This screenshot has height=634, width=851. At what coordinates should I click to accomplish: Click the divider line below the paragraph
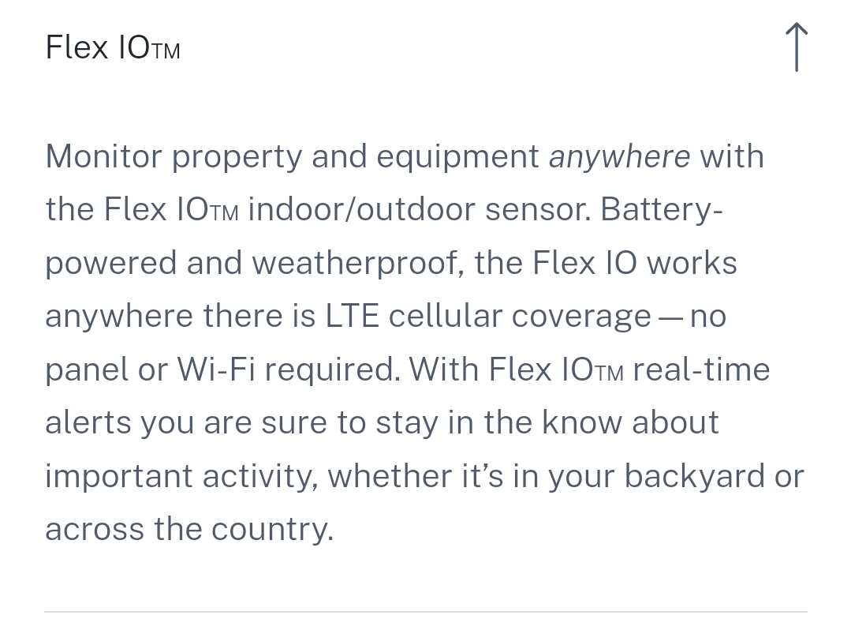(426, 611)
